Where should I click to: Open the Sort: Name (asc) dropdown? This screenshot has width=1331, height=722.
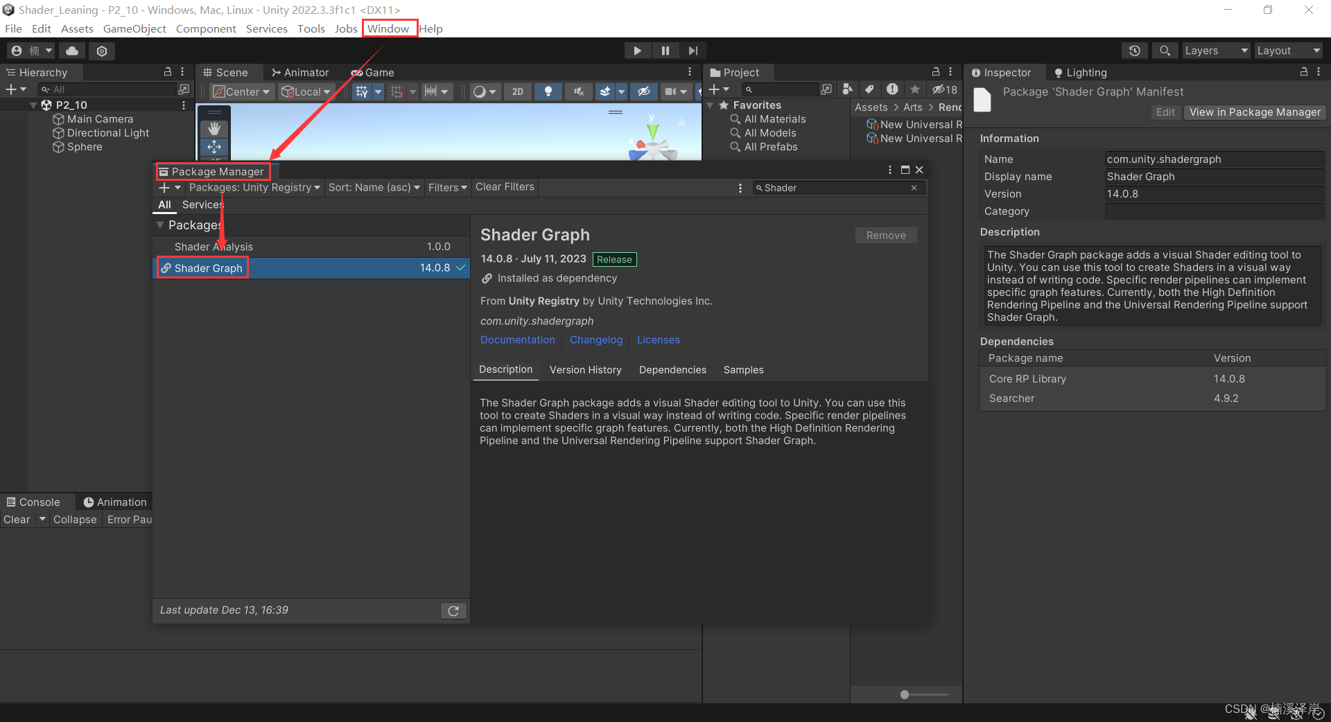[374, 188]
